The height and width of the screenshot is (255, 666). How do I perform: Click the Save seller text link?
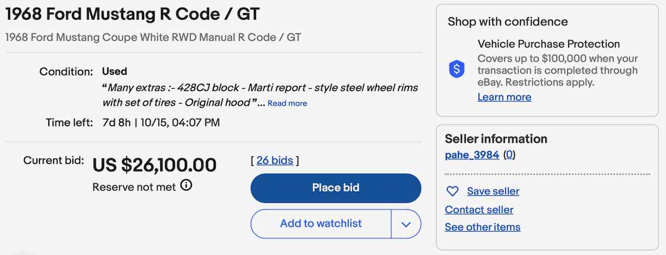(493, 192)
